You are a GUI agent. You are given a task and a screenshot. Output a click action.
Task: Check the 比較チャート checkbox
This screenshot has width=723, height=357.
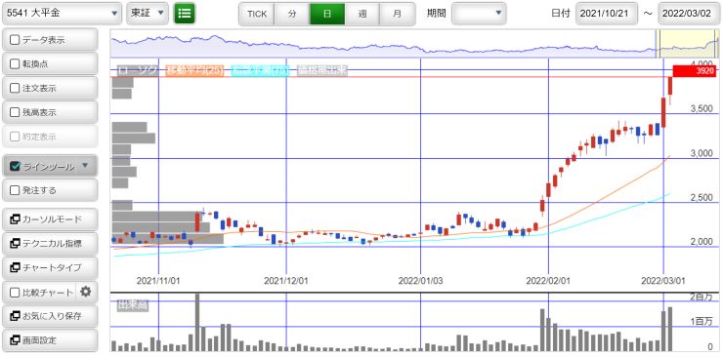(15, 292)
